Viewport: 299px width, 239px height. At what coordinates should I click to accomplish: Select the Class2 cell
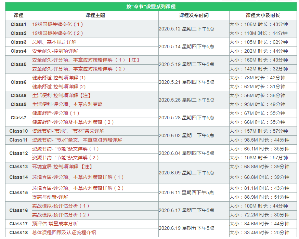(x=18, y=33)
